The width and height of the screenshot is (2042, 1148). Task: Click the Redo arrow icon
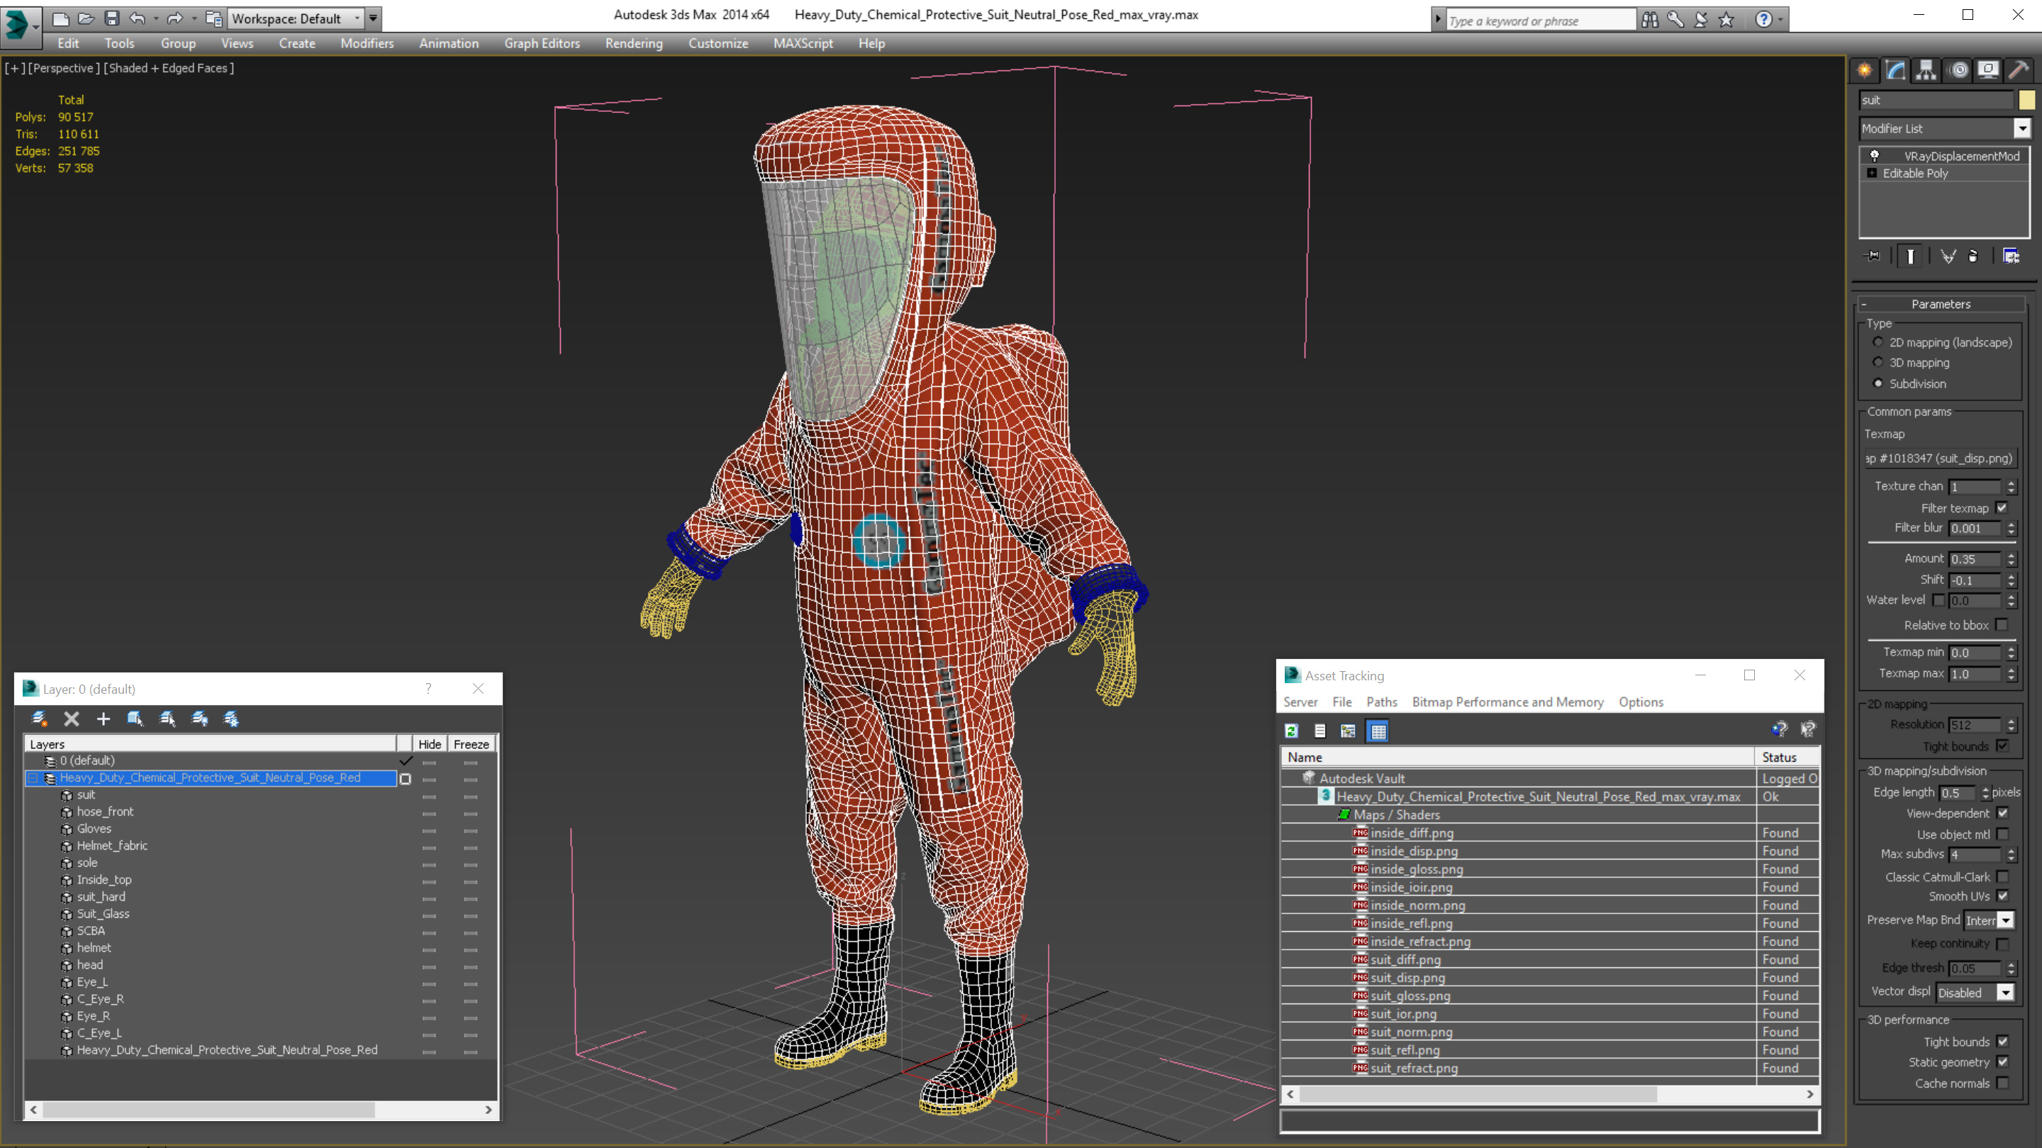coord(174,18)
